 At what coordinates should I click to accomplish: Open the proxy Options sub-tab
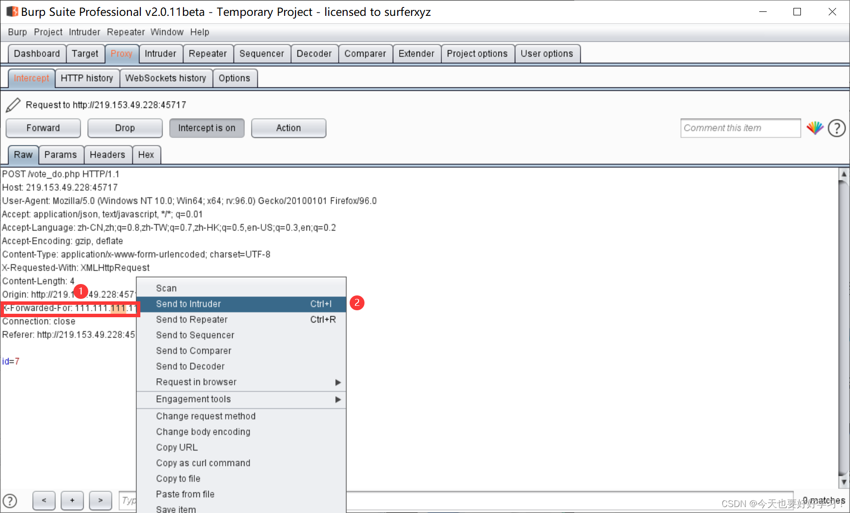pyautogui.click(x=235, y=78)
